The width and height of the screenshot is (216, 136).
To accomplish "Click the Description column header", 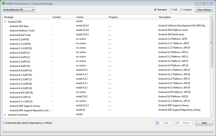I will pos(183,17).
